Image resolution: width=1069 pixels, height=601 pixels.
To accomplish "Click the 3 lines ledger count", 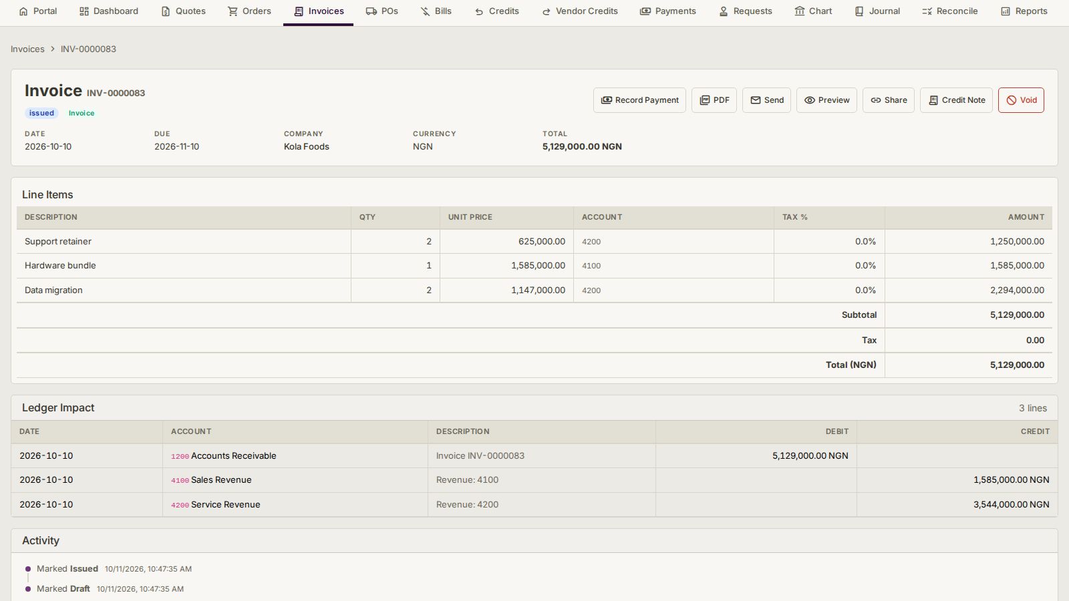I will pyautogui.click(x=1033, y=408).
